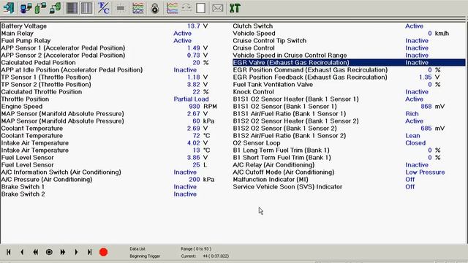
Task: Step forward one frame
Action: pos(76,252)
